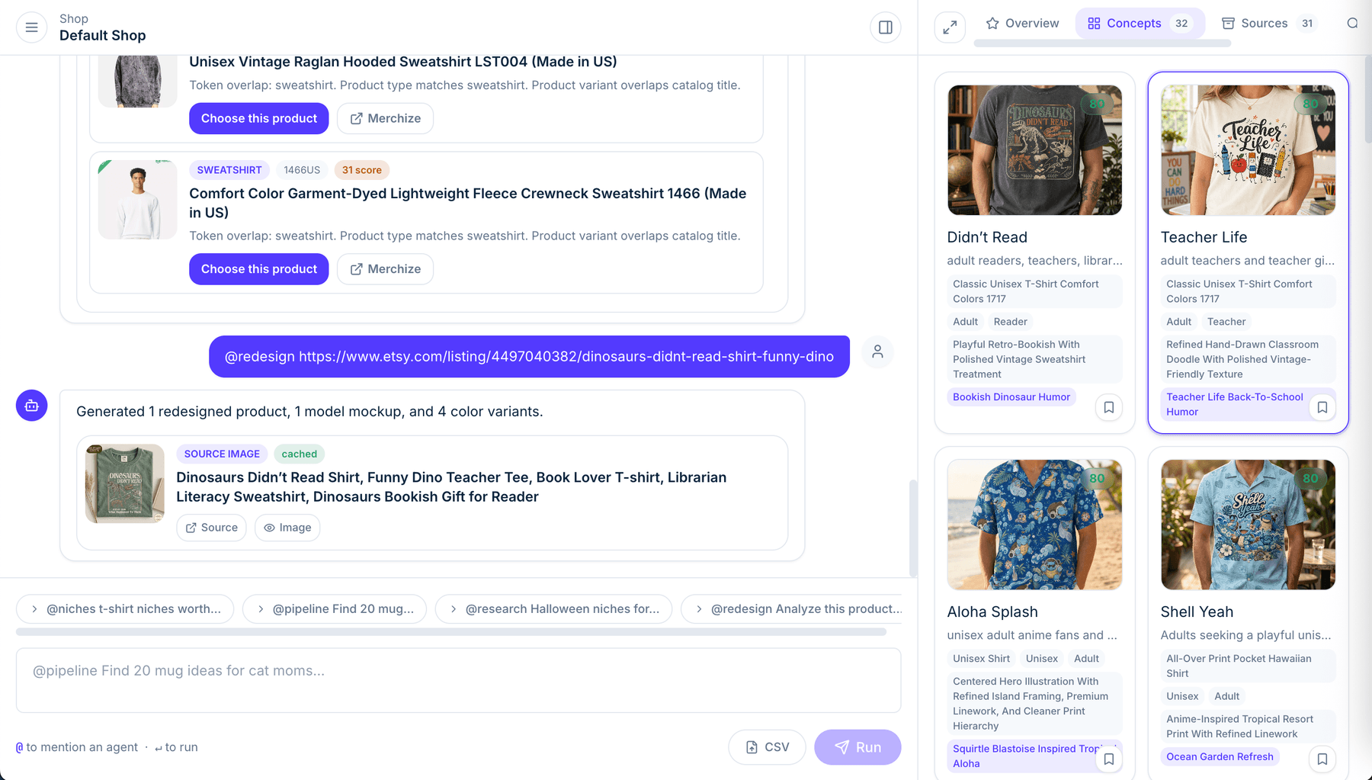The width and height of the screenshot is (1372, 780).
Task: Click the Teacher Life Back-To-School Humor tag
Action: click(x=1234, y=404)
